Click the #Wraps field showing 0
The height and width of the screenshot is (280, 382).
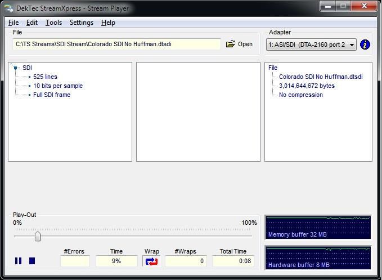click(x=186, y=261)
